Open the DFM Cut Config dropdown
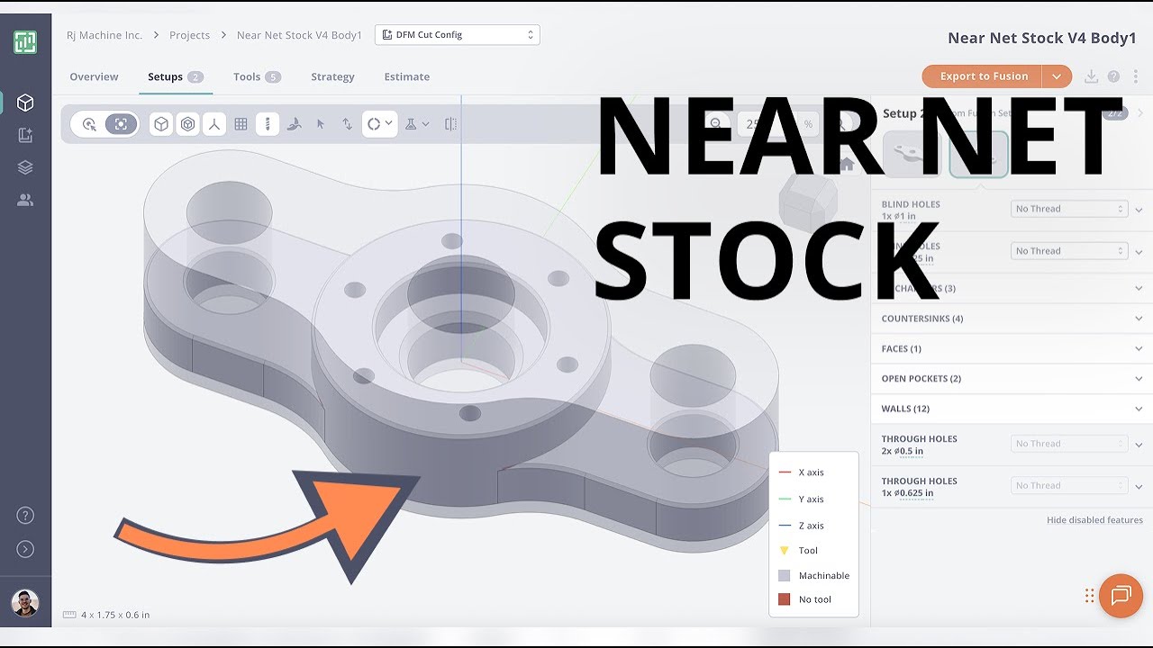This screenshot has width=1153, height=648. click(457, 35)
